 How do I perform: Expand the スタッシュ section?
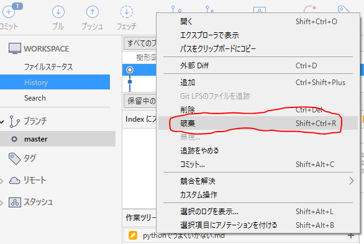2,203
